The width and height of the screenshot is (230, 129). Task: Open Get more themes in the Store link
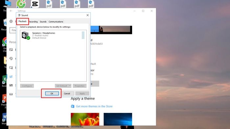point(94,106)
